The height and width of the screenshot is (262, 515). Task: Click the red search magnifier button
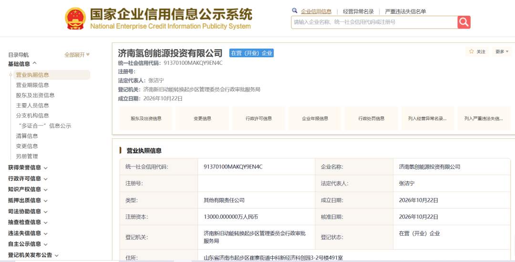464,22
